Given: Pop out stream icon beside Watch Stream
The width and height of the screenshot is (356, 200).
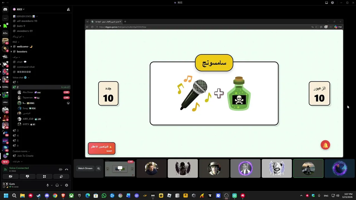Looking at the screenshot, I should tap(98, 168).
